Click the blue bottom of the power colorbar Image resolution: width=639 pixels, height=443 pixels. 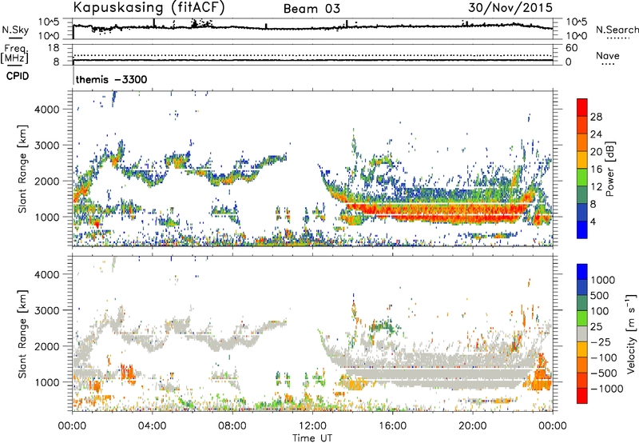point(582,230)
